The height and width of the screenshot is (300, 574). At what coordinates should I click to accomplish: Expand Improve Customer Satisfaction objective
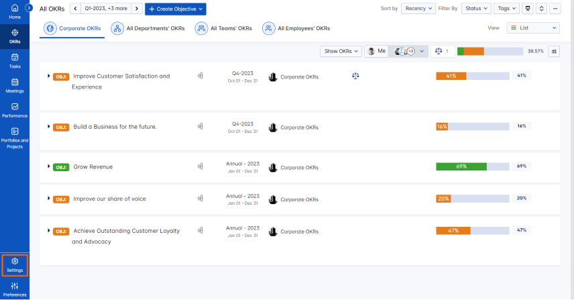point(48,76)
